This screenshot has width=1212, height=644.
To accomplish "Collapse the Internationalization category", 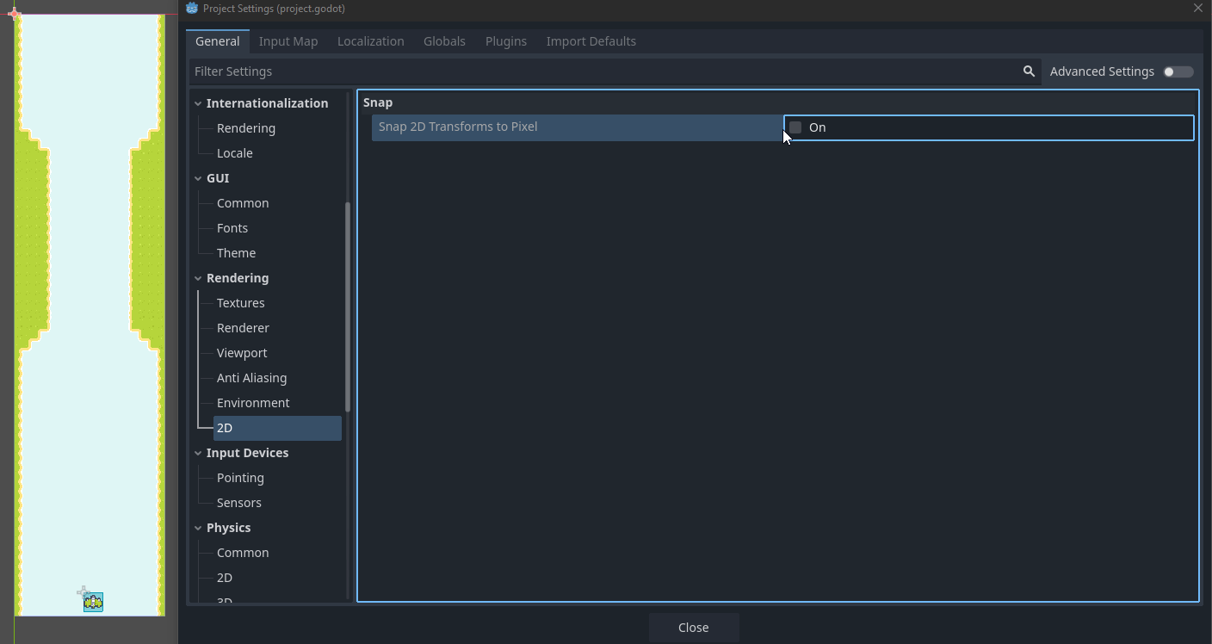I will pyautogui.click(x=197, y=102).
